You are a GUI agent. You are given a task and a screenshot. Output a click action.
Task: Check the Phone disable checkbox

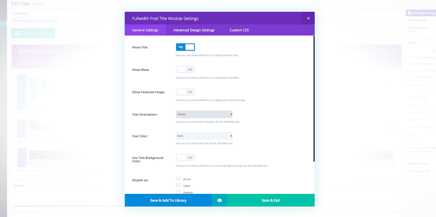178,179
